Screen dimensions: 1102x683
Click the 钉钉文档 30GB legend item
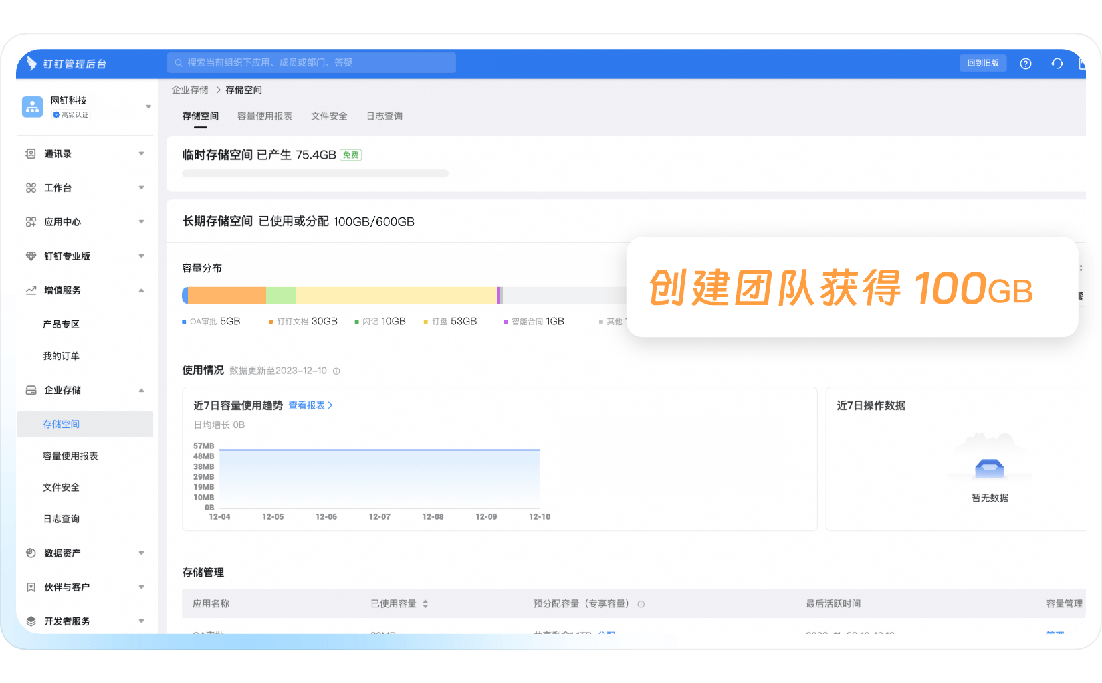point(303,322)
